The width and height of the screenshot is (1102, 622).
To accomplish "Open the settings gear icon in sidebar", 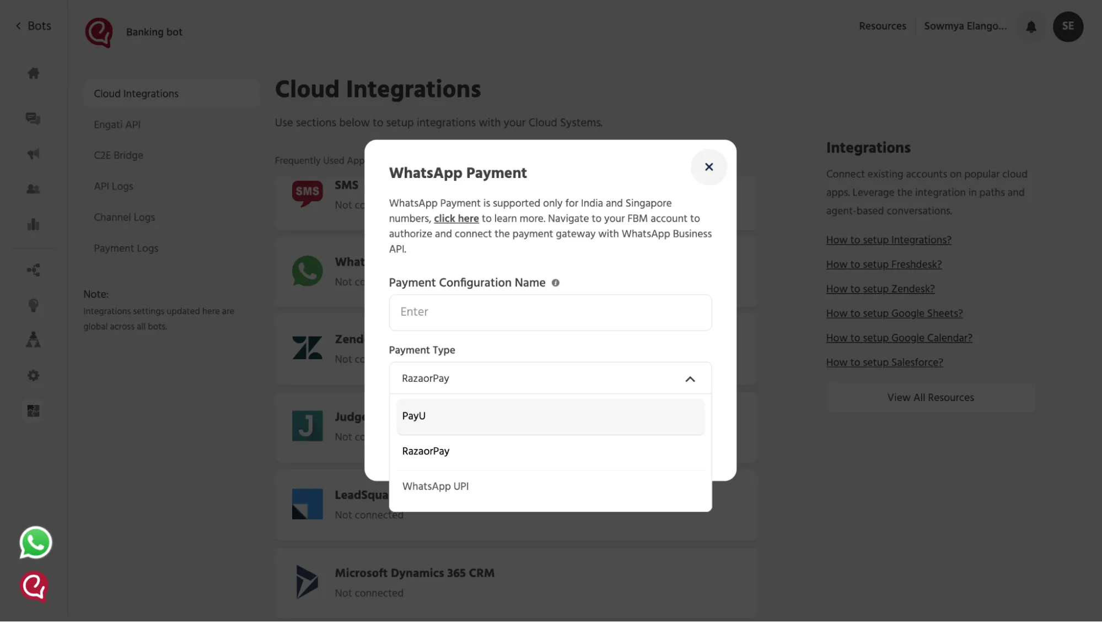I will coord(33,376).
